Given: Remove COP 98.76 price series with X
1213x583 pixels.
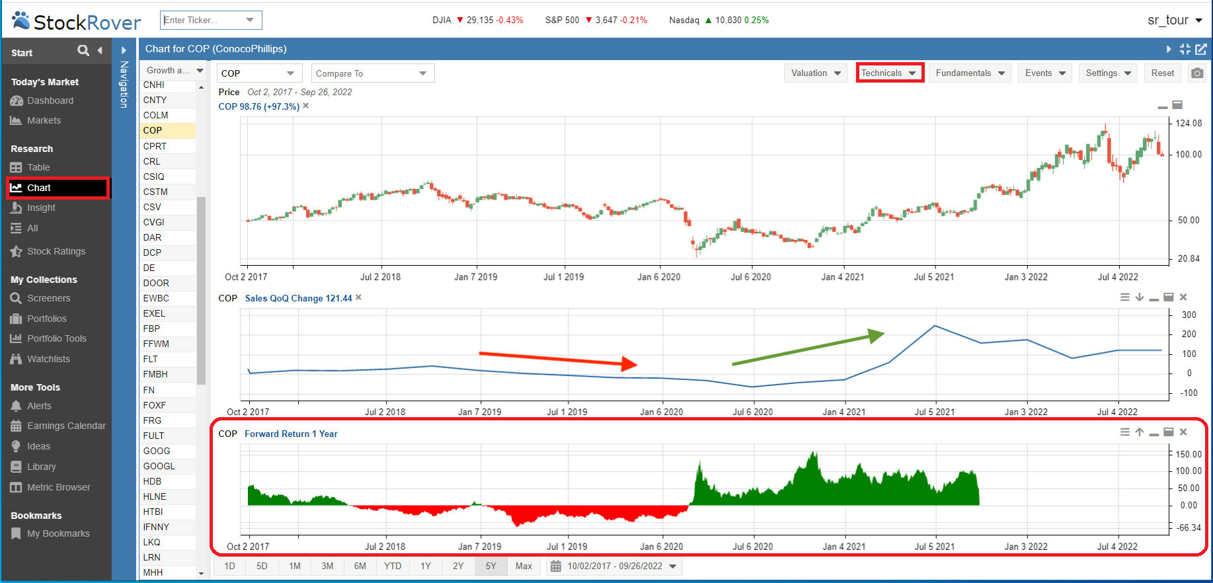Looking at the screenshot, I should [306, 106].
